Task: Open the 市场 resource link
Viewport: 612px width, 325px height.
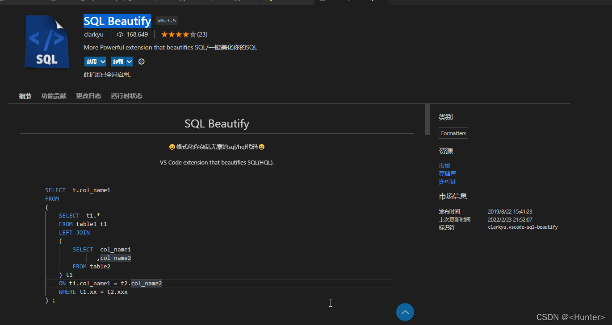Action: (444, 165)
